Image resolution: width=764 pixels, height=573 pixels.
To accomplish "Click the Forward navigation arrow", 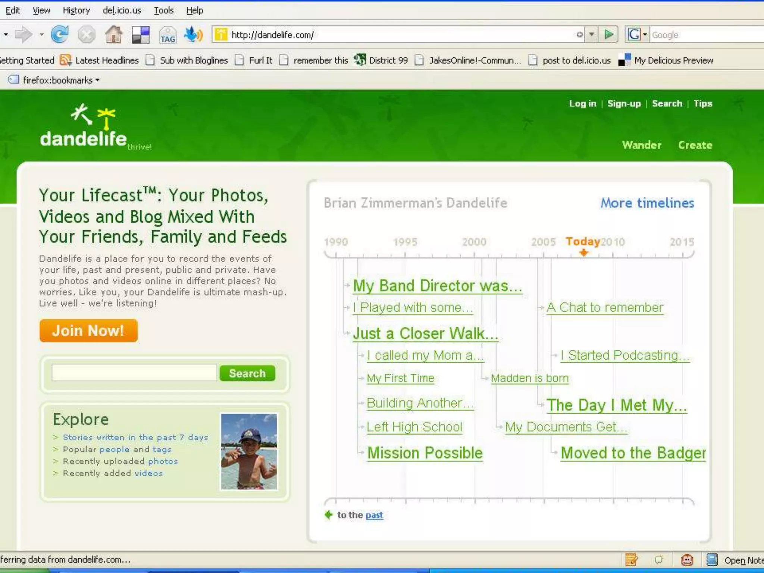I will [24, 35].
